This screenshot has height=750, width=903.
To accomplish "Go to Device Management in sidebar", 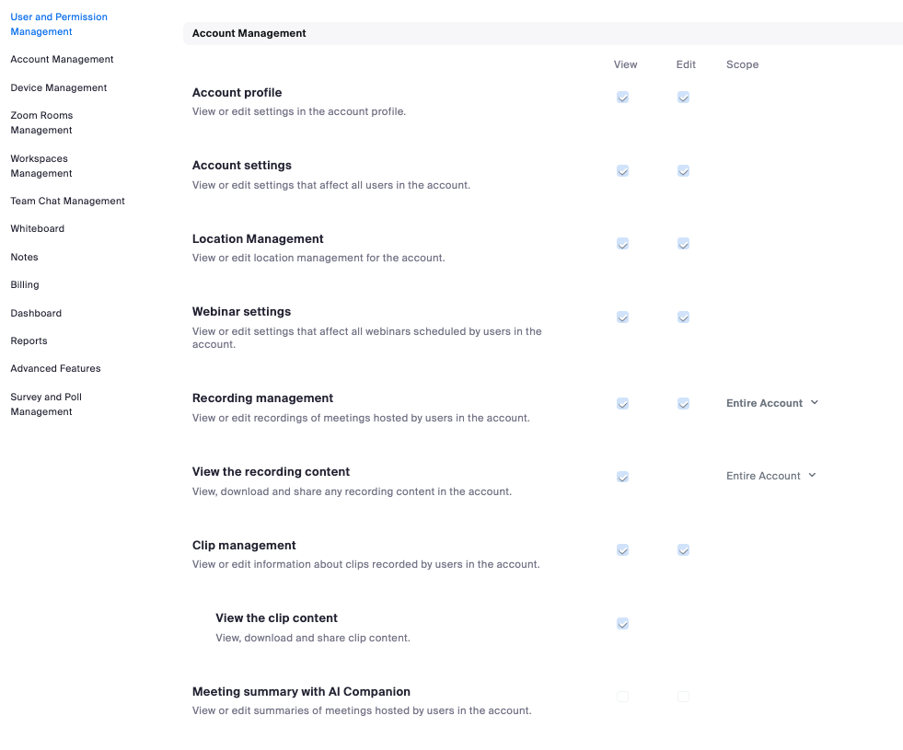I will click(59, 87).
